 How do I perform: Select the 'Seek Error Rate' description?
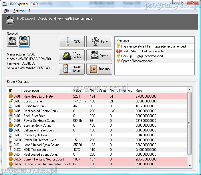(x=34, y=116)
